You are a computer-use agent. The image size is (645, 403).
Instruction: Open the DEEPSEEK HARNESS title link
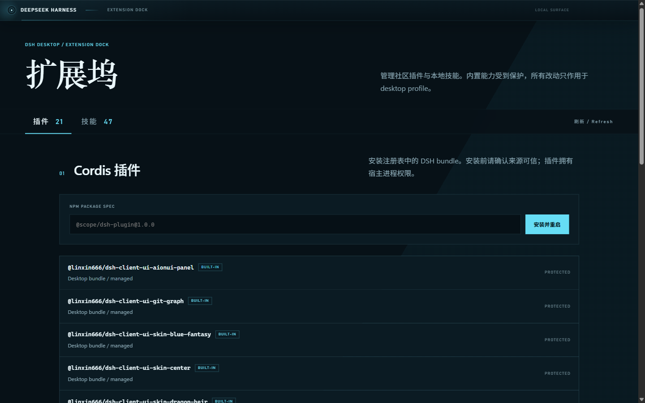point(48,10)
